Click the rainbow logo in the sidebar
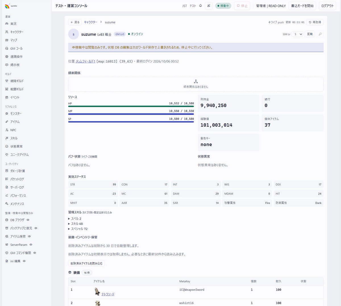341x306 pixels. 7,6
